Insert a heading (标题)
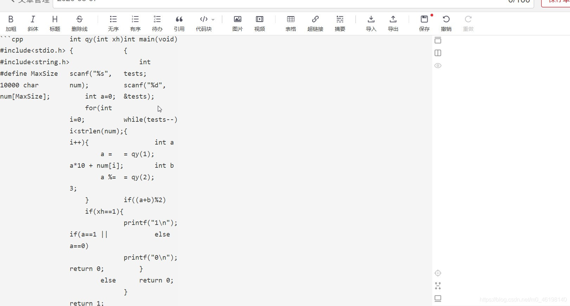 (x=55, y=23)
